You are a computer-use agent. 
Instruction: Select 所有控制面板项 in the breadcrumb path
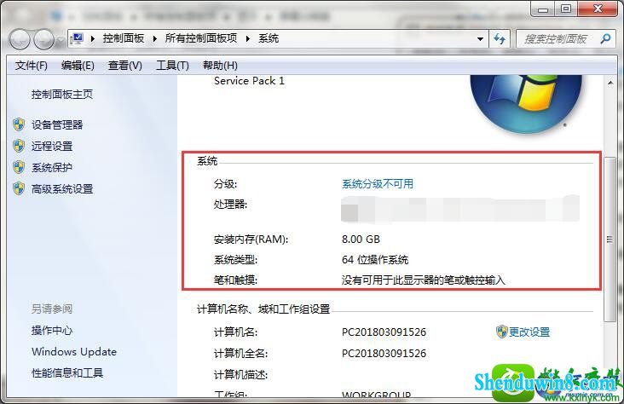[x=201, y=38]
